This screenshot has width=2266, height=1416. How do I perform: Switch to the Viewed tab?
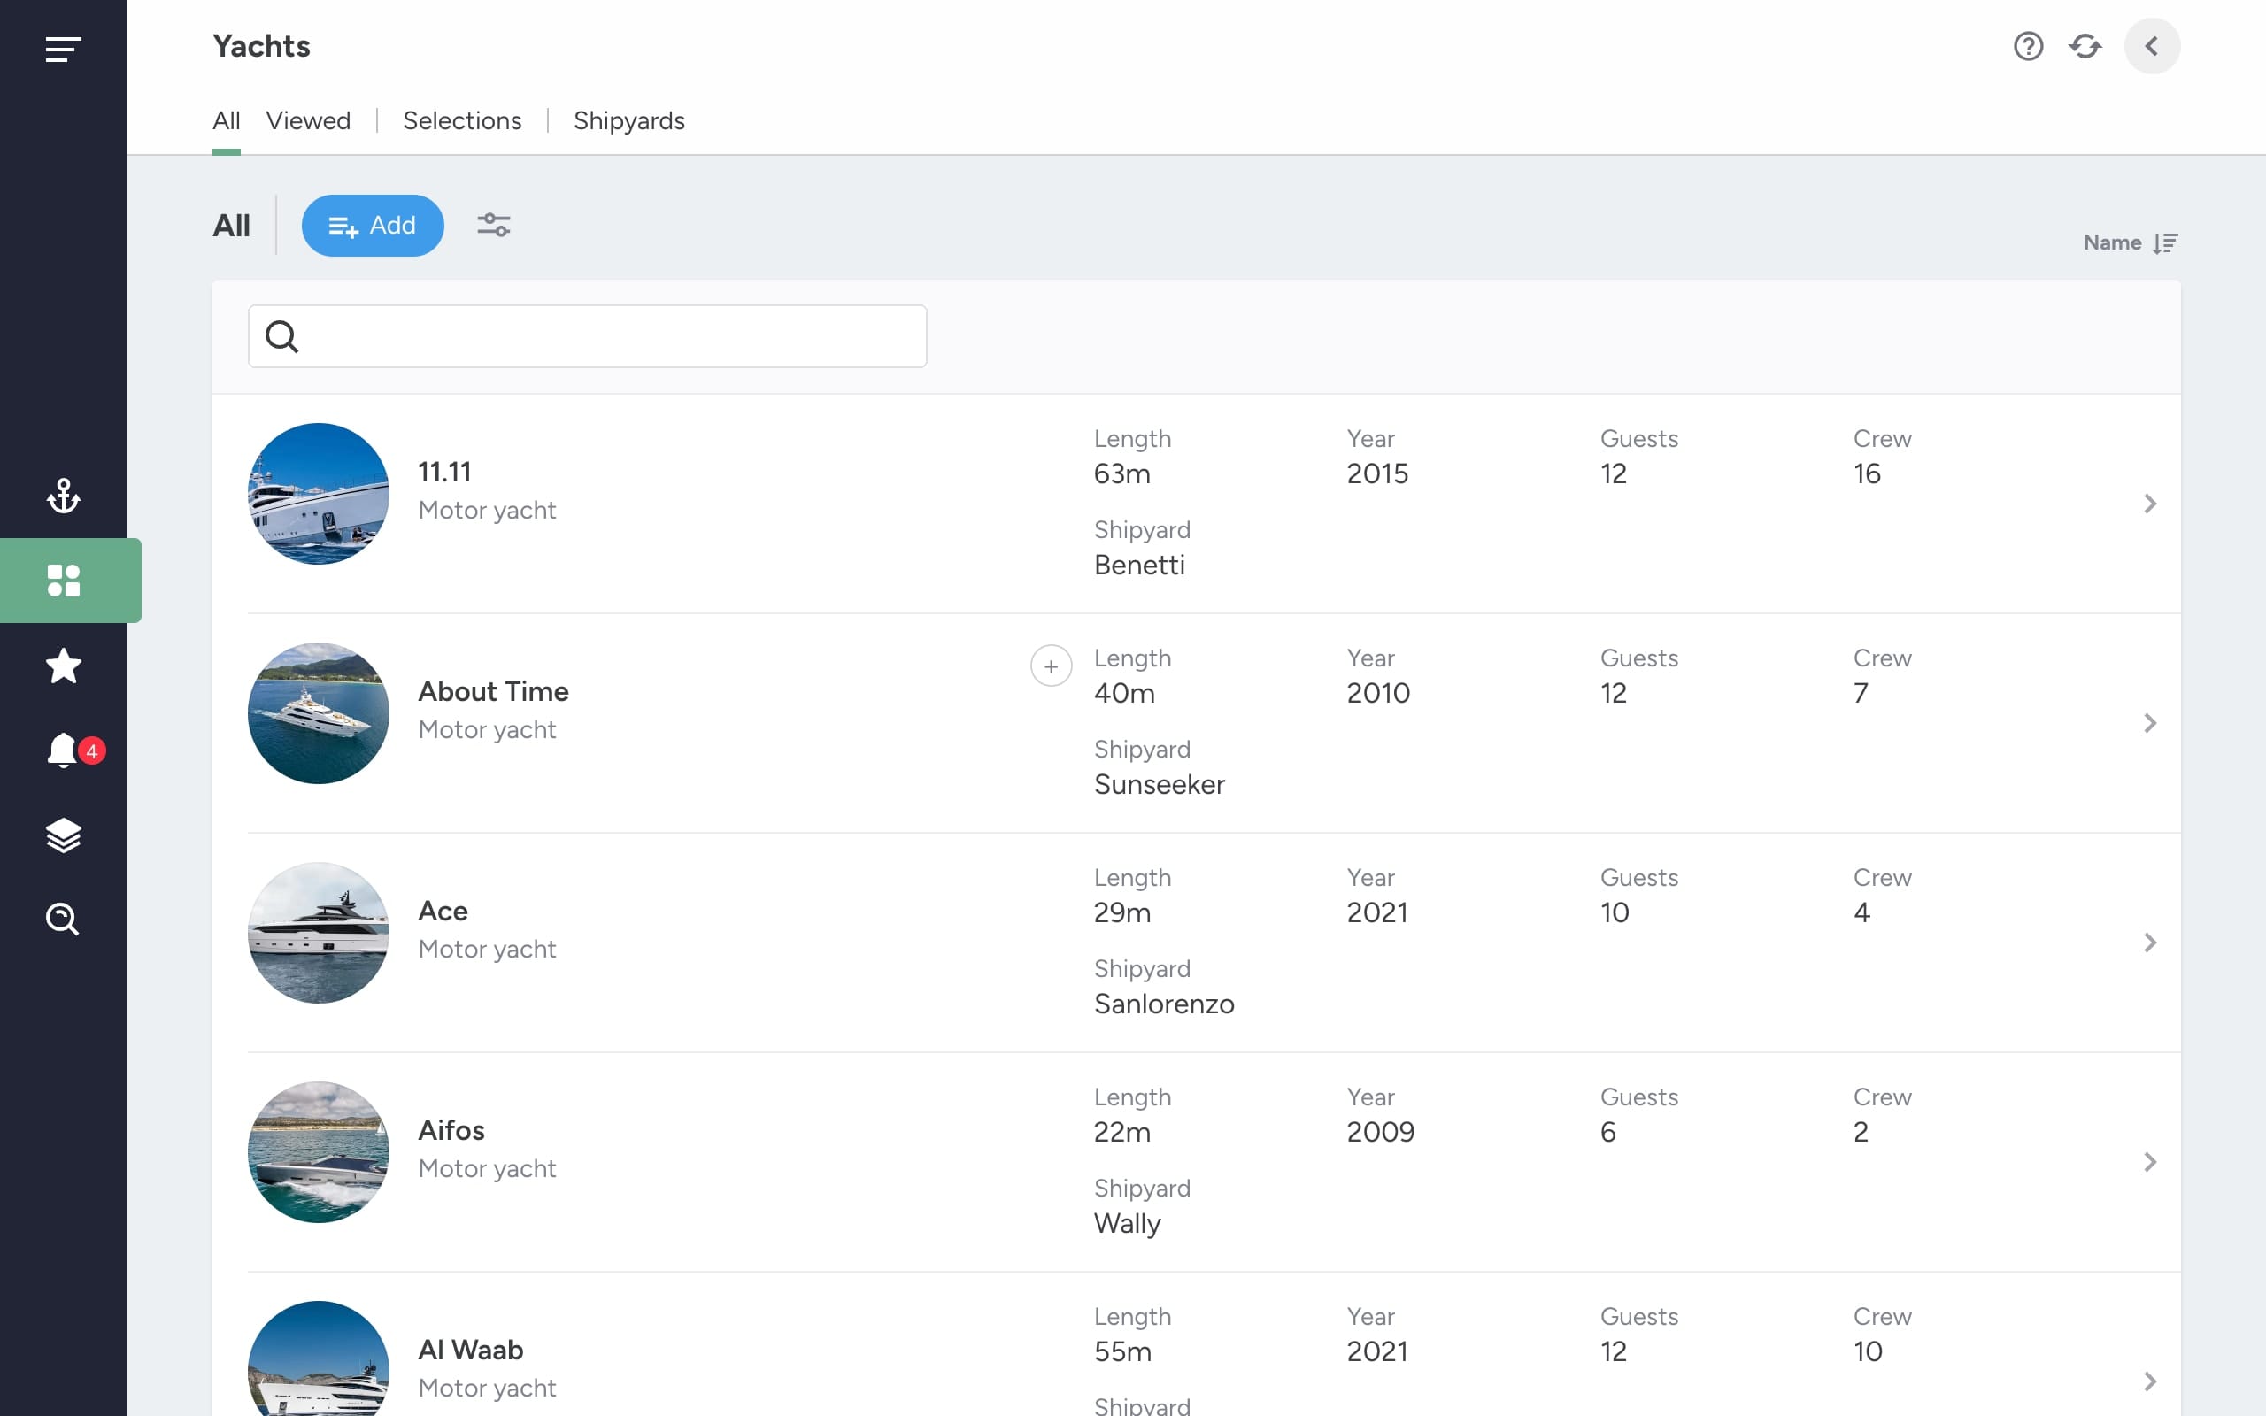(x=308, y=121)
